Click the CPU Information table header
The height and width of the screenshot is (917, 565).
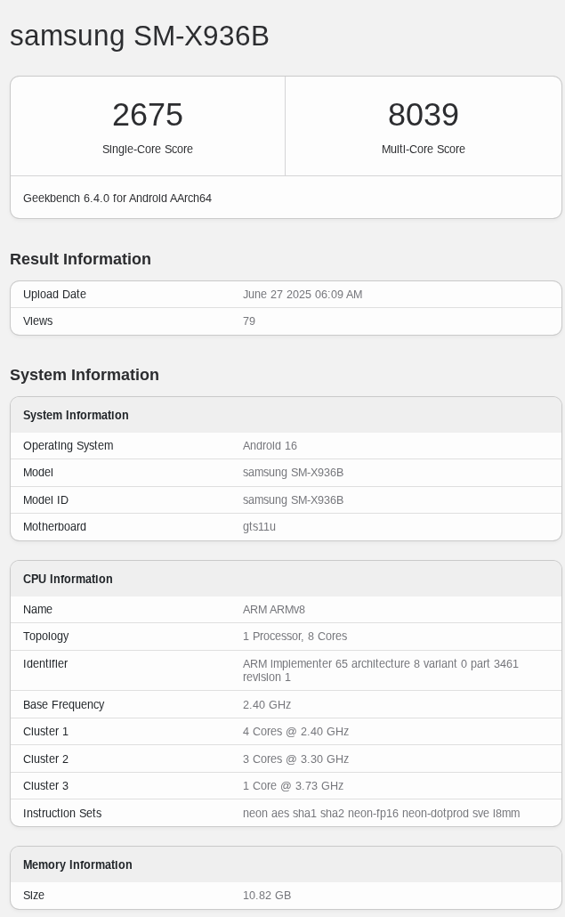click(x=68, y=579)
